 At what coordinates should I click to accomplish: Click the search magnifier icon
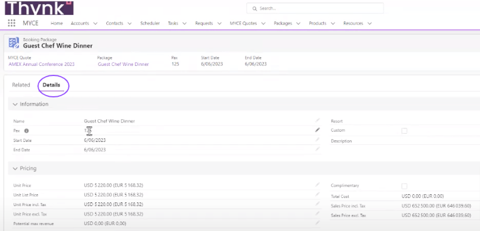point(254,8)
